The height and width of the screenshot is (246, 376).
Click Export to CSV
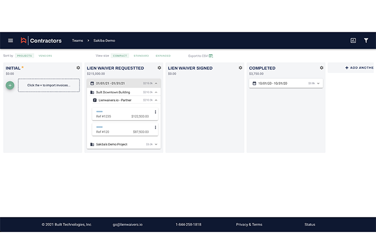click(200, 56)
